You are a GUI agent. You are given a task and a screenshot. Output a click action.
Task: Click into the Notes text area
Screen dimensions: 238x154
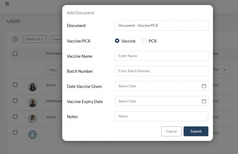click(x=162, y=116)
